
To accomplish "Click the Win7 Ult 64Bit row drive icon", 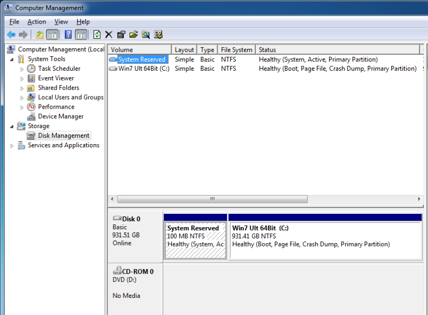I will 113,69.
